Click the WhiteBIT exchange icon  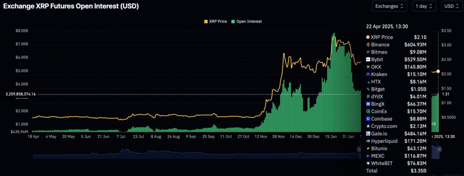click(x=368, y=163)
